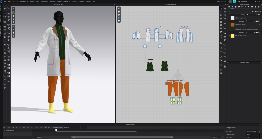Click the blue shirt icon in 2D window toolbar
The width and height of the screenshot is (262, 139).
(x=119, y=18)
